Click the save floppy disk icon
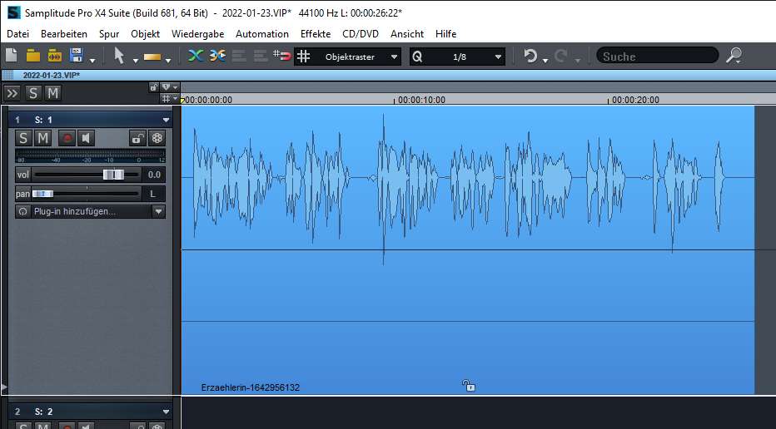Screen dimensions: 776x429 click(77, 56)
